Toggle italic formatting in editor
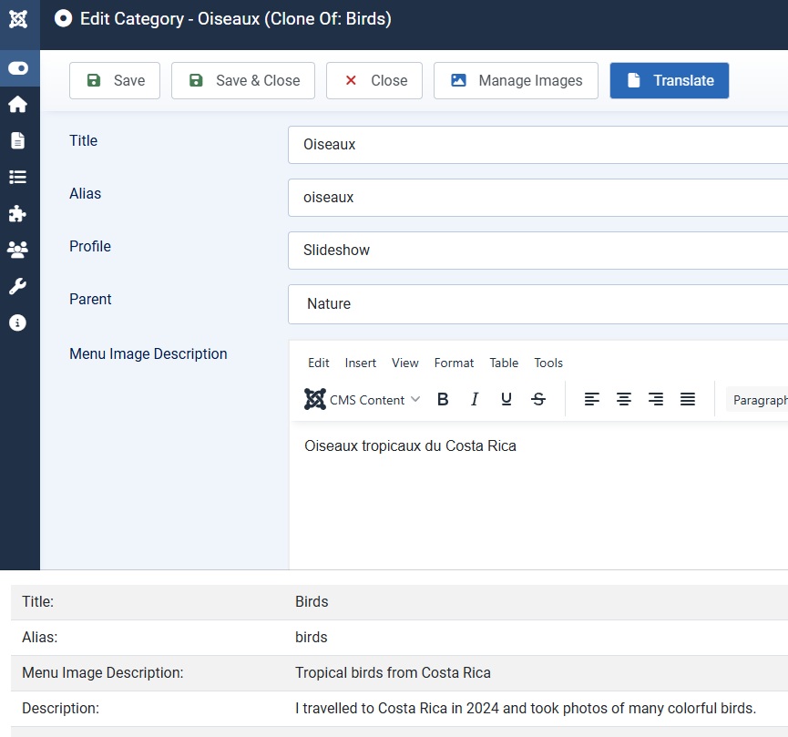 (475, 399)
